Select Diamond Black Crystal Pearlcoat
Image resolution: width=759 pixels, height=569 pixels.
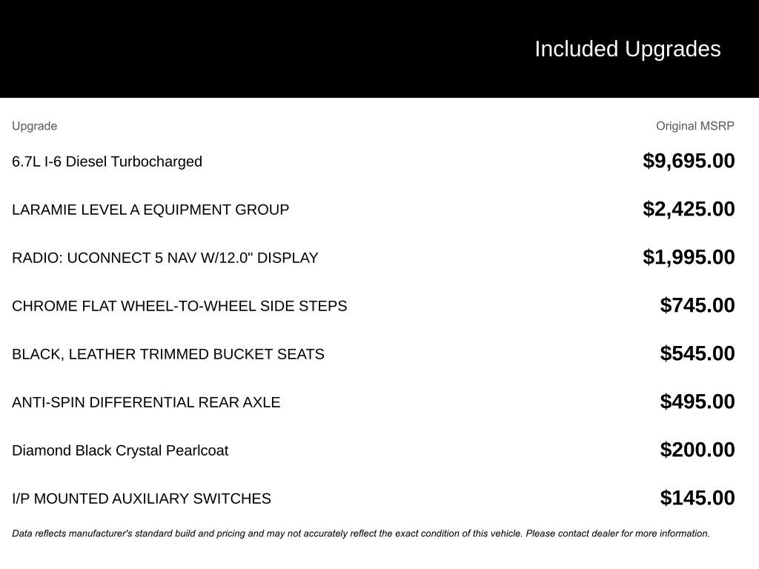[120, 450]
